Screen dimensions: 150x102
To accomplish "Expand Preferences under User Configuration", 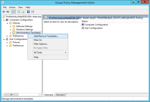I will (7, 46).
